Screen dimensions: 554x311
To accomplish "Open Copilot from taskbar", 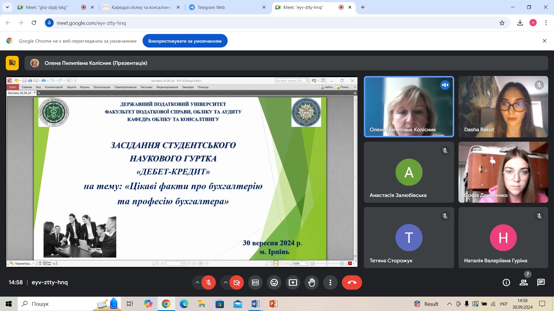I will (148, 304).
